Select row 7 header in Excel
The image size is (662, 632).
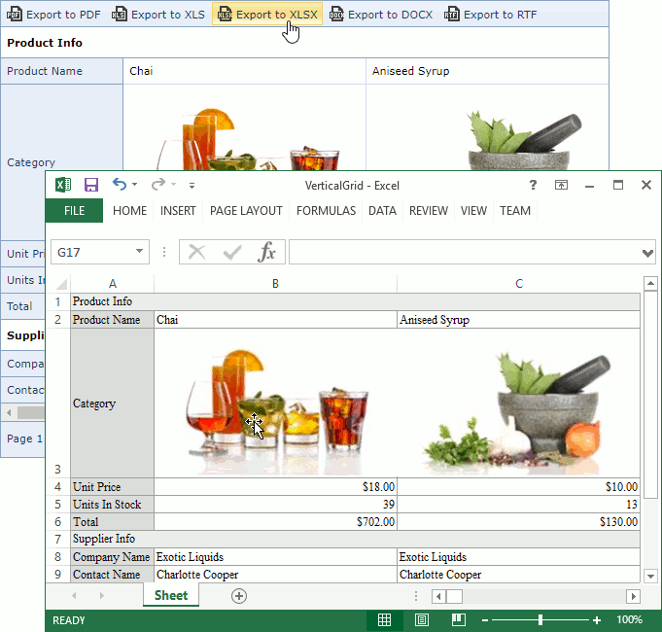(58, 539)
